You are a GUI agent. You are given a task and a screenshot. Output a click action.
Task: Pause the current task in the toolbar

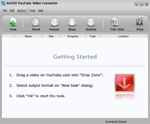pyautogui.click(x=54, y=22)
